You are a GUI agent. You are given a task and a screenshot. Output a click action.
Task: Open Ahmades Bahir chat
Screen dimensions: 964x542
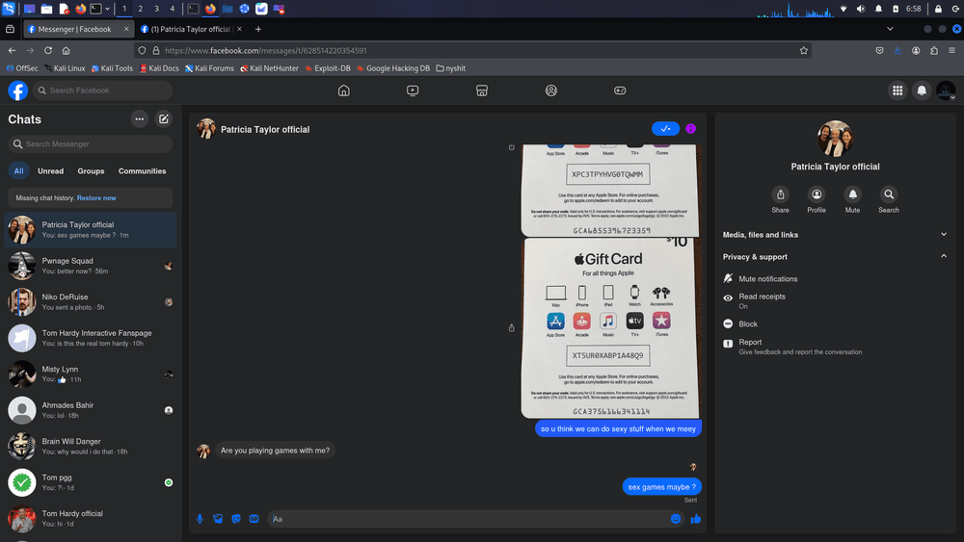tap(91, 410)
